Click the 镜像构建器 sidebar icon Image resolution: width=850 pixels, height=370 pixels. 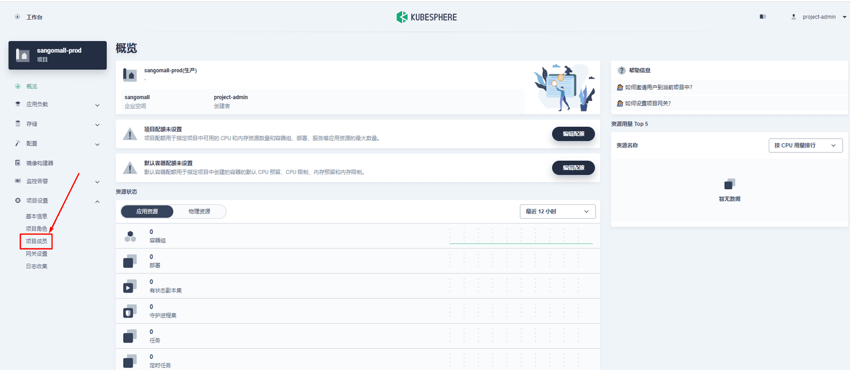[x=18, y=163]
